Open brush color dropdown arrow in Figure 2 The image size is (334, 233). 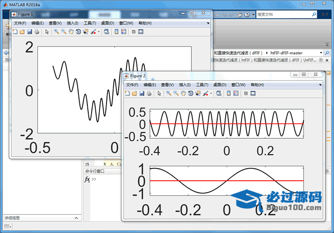click(x=211, y=94)
